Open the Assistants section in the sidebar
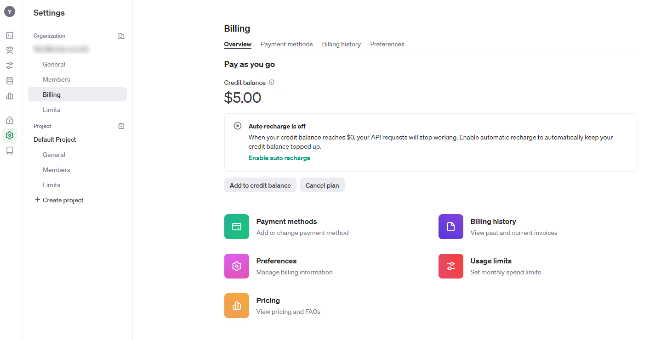Viewport: 655px width, 340px height. click(x=10, y=50)
